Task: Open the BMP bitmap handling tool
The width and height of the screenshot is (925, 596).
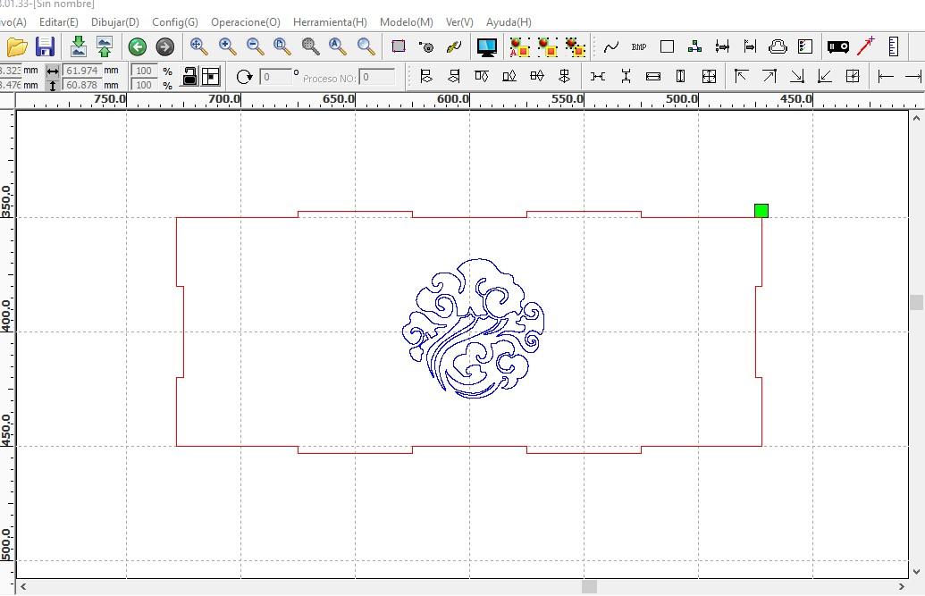Action: pos(639,46)
